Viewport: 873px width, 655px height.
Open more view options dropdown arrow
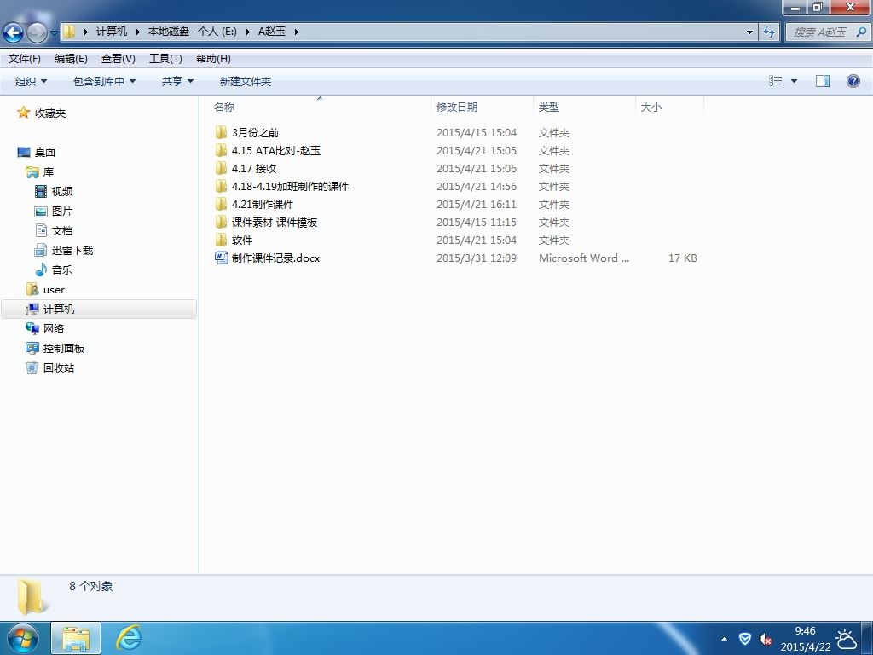click(794, 81)
